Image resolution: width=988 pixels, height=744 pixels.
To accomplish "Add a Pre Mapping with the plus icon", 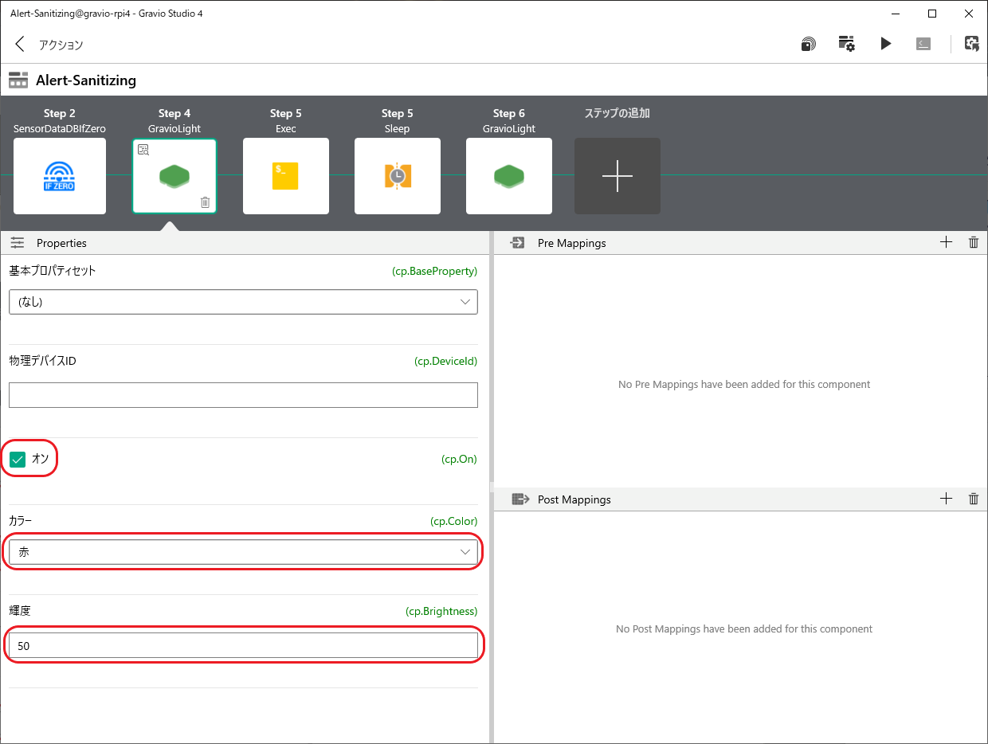I will click(x=946, y=242).
